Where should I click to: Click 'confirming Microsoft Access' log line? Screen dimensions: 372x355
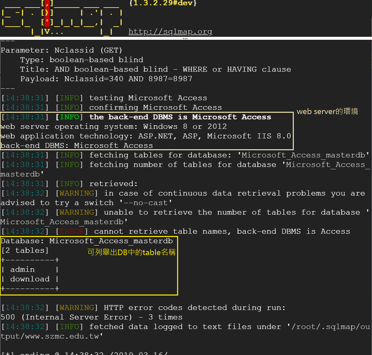tap(111, 107)
